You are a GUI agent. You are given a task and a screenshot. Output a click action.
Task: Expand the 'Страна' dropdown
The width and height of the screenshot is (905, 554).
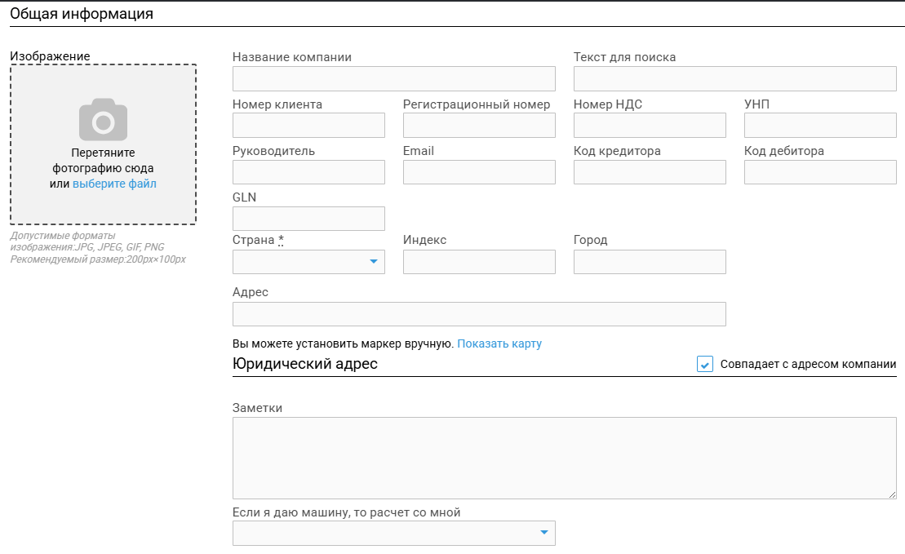point(308,262)
